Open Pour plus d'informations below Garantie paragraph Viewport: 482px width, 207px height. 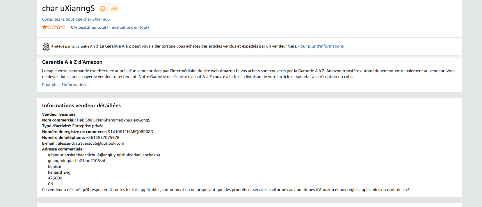[65, 85]
